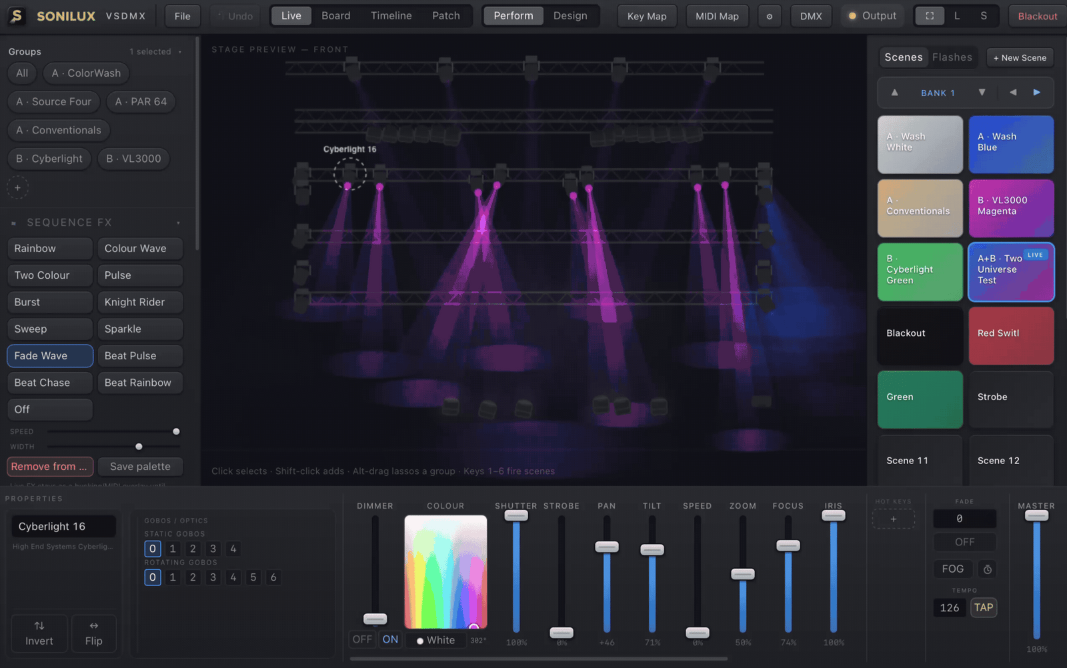Screen dimensions: 1067x668
Task: Select static gobo 1
Action: (173, 549)
